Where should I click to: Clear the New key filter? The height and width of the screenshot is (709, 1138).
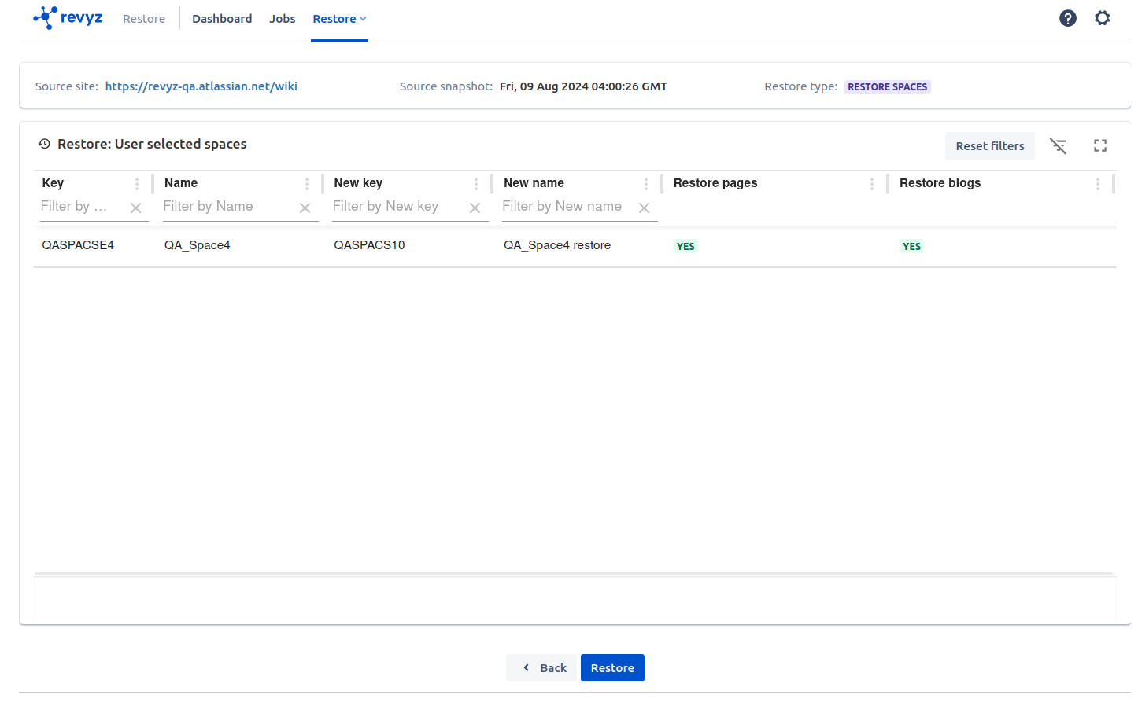475,208
